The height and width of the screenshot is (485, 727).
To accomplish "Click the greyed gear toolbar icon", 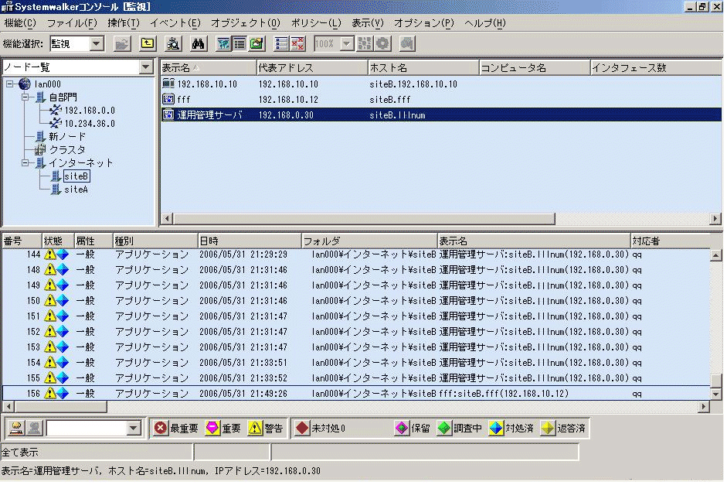I will coord(382,44).
